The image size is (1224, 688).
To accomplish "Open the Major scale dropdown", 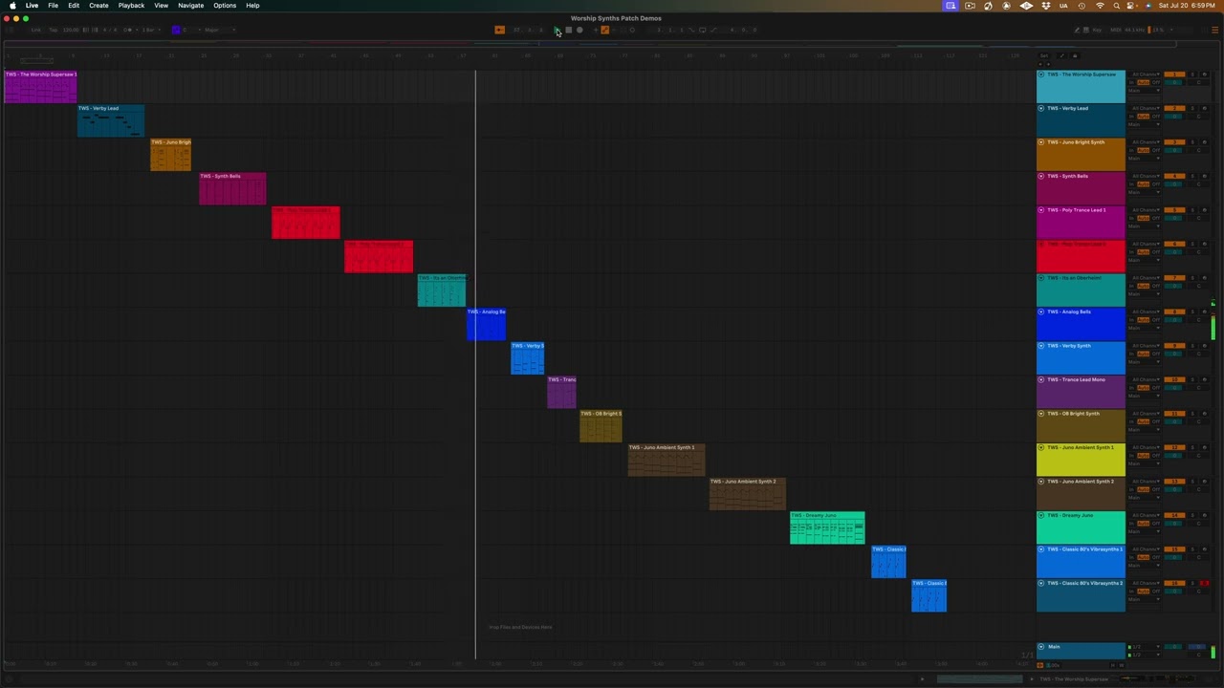I will pos(220,30).
